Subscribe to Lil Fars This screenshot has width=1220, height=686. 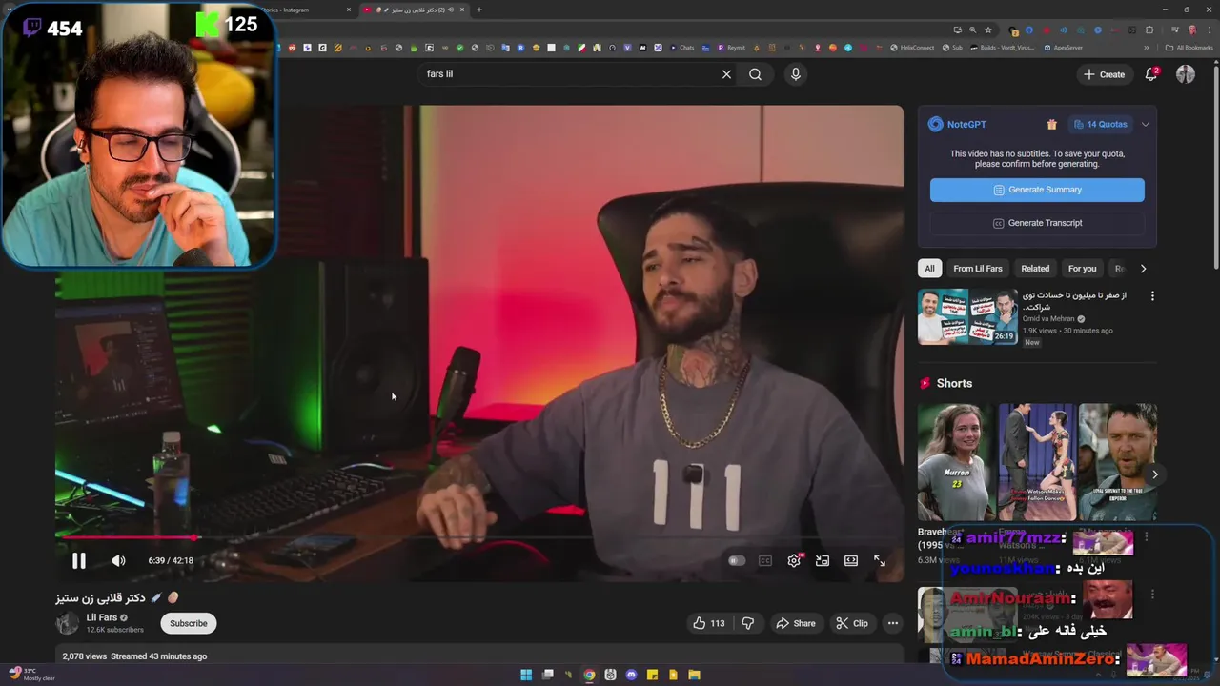(188, 623)
